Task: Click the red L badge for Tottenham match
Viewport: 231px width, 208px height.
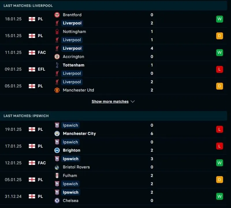Action: [219, 69]
